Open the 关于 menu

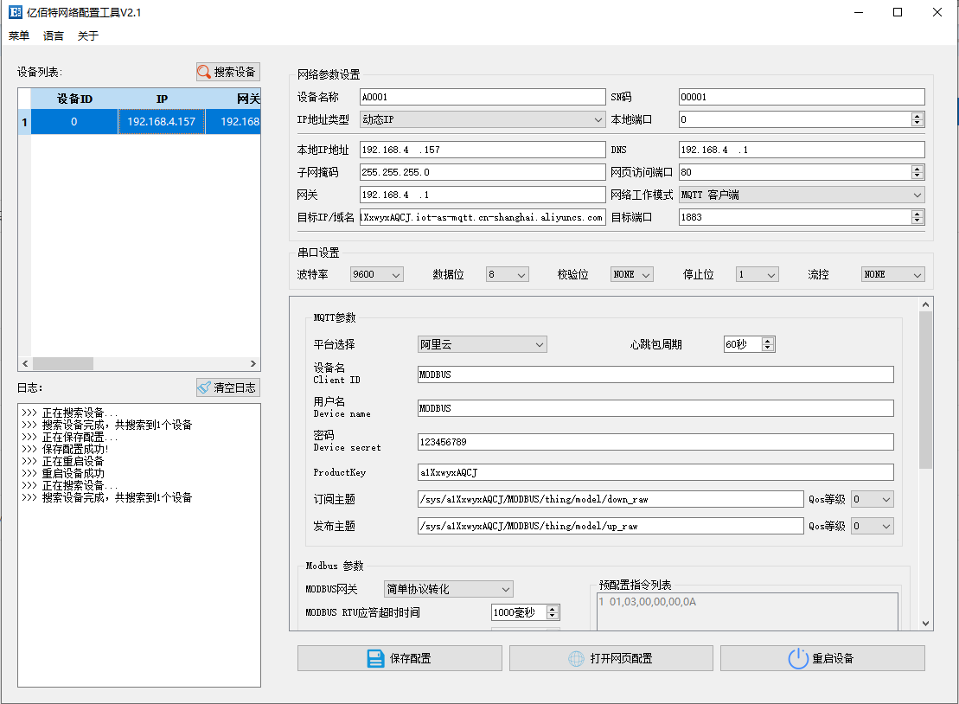tap(86, 35)
